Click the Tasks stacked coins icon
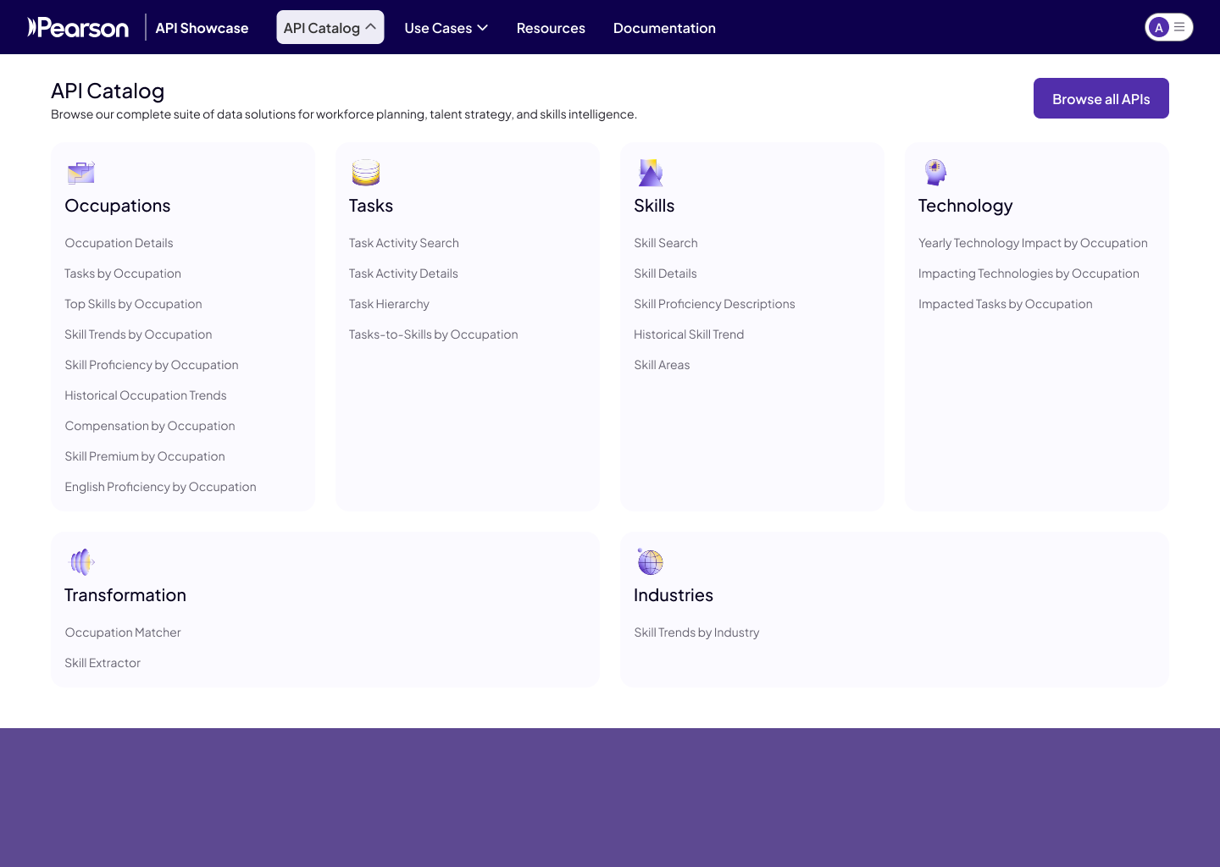Viewport: 1220px width, 867px height. coord(366,173)
